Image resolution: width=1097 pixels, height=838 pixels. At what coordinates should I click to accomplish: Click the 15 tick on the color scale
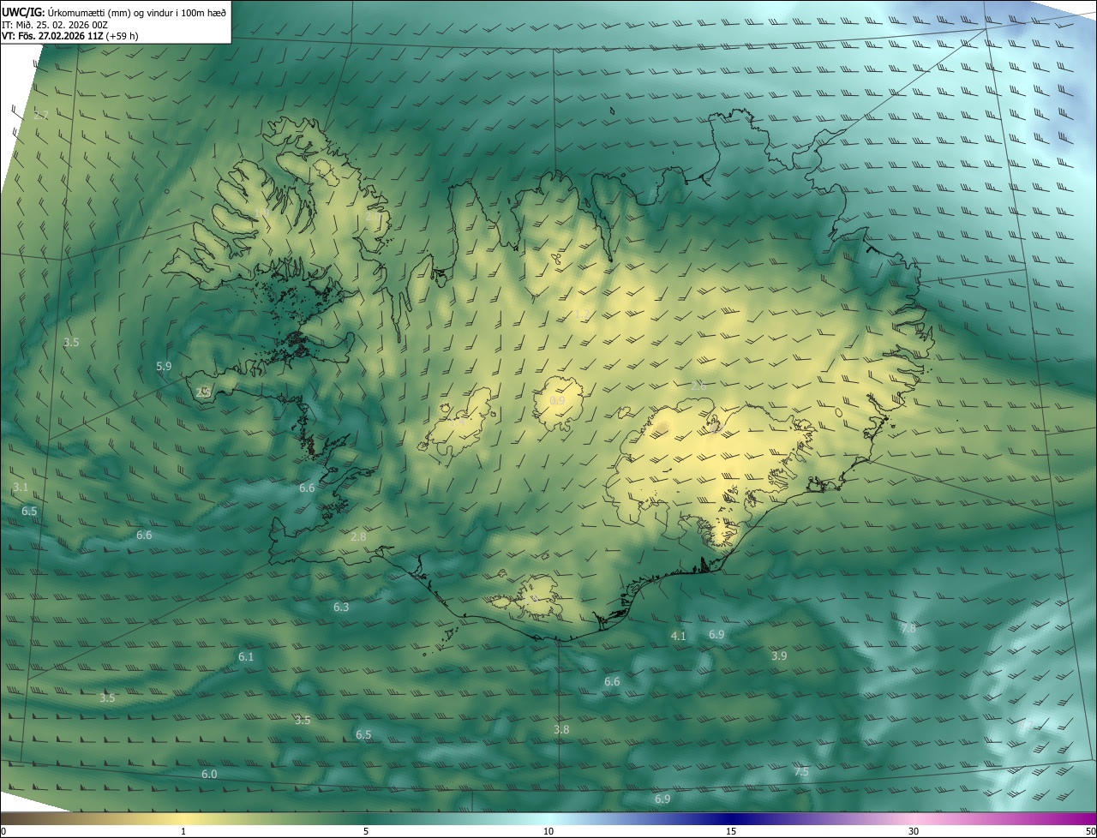tap(731, 831)
